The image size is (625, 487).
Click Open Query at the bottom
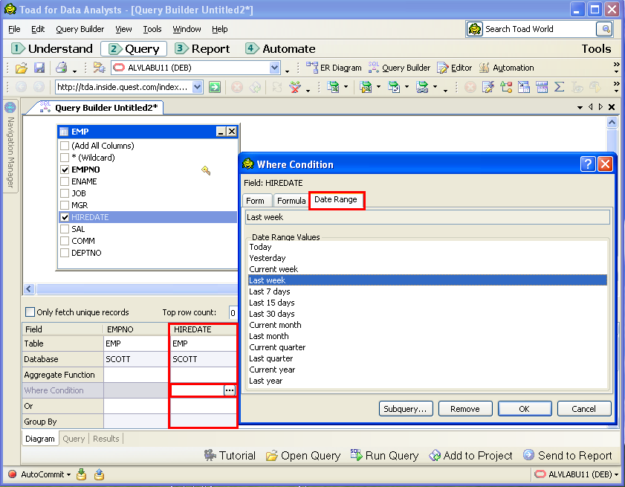[x=303, y=456]
